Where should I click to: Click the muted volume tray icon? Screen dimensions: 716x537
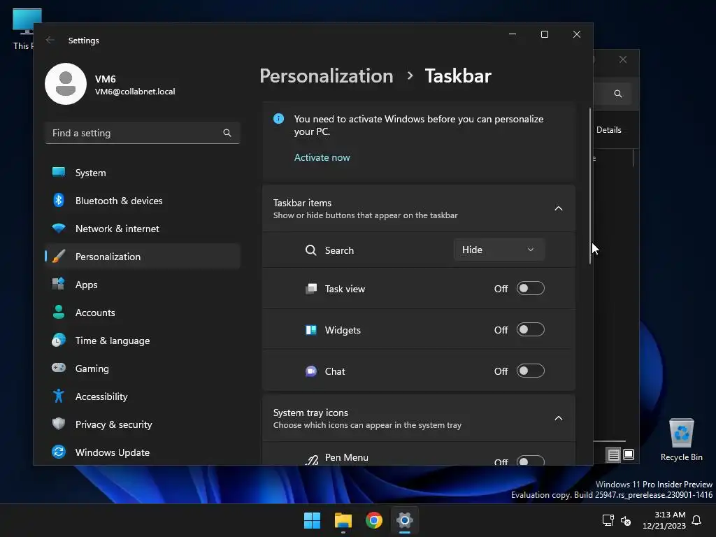pyautogui.click(x=626, y=520)
